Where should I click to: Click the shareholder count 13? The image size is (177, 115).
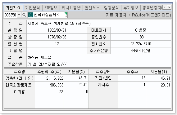143,78
